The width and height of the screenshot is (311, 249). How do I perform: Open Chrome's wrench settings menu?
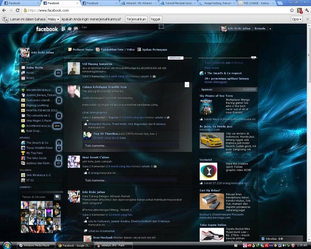coord(307,10)
